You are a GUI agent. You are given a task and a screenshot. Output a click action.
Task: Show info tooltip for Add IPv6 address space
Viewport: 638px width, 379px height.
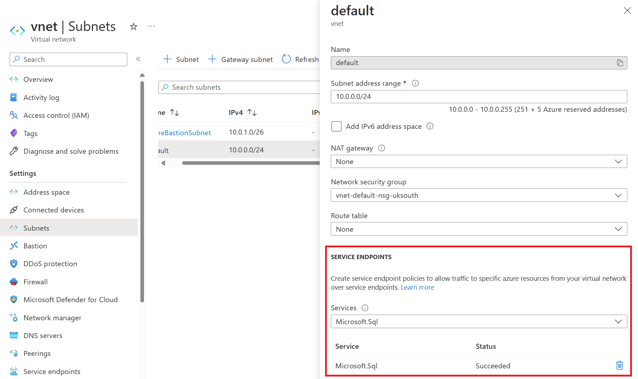[x=430, y=126]
